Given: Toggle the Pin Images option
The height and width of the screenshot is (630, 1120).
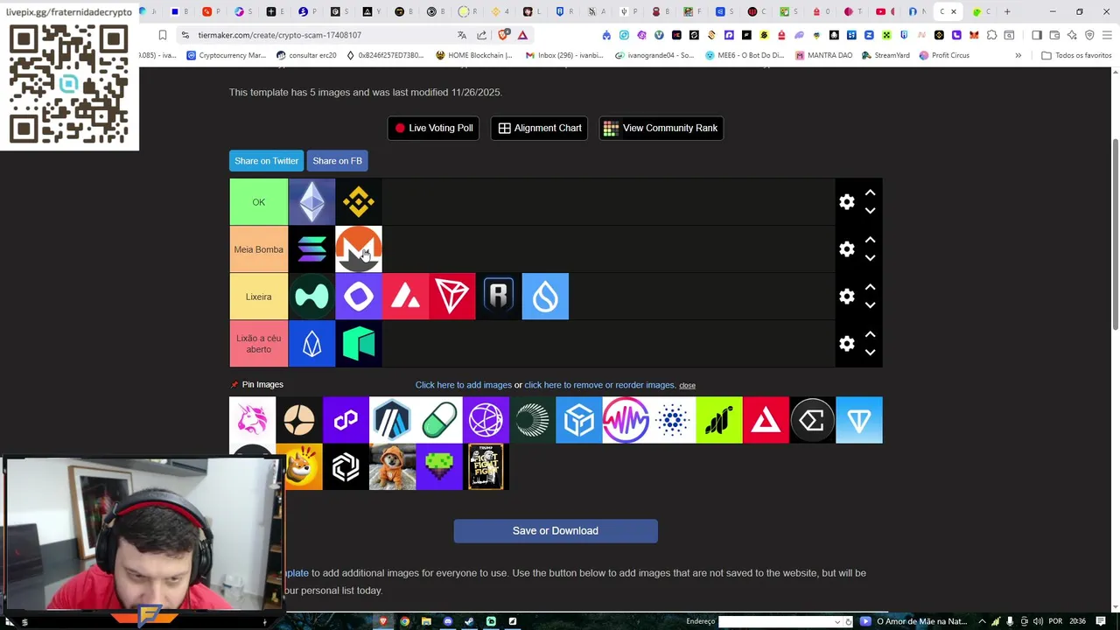Looking at the screenshot, I should (x=256, y=385).
